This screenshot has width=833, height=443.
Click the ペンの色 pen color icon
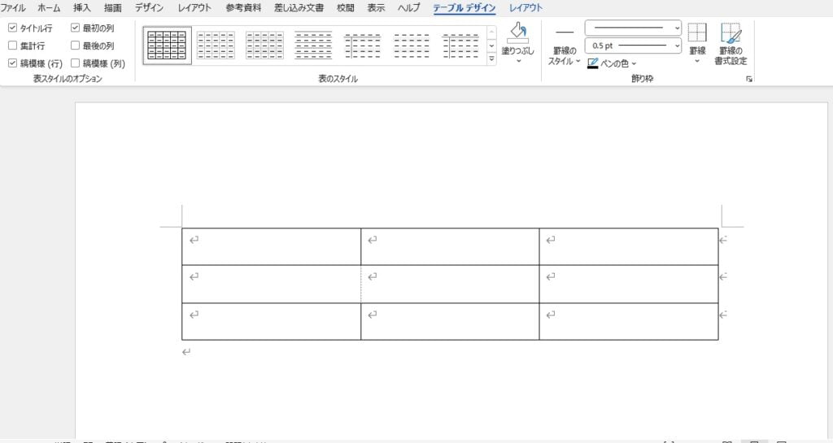(593, 63)
